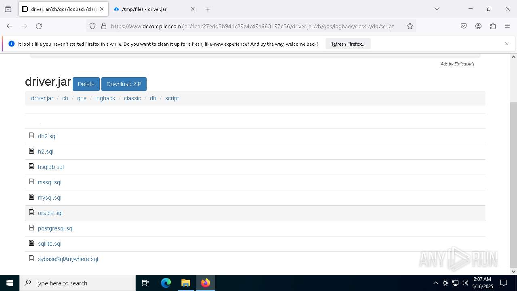This screenshot has width=517, height=291.
Task: Navigate to driver.jar breadcrumb root
Action: pyautogui.click(x=42, y=98)
